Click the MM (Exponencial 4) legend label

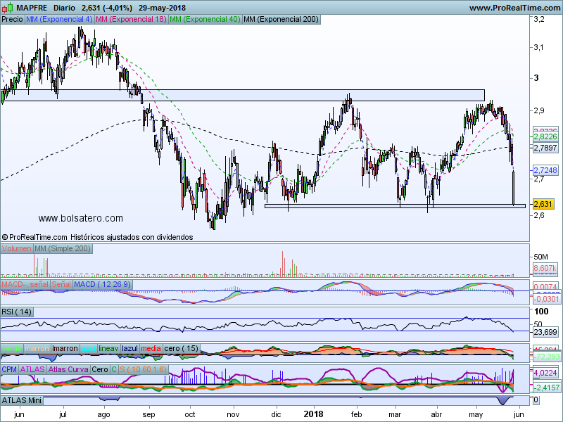click(x=59, y=20)
